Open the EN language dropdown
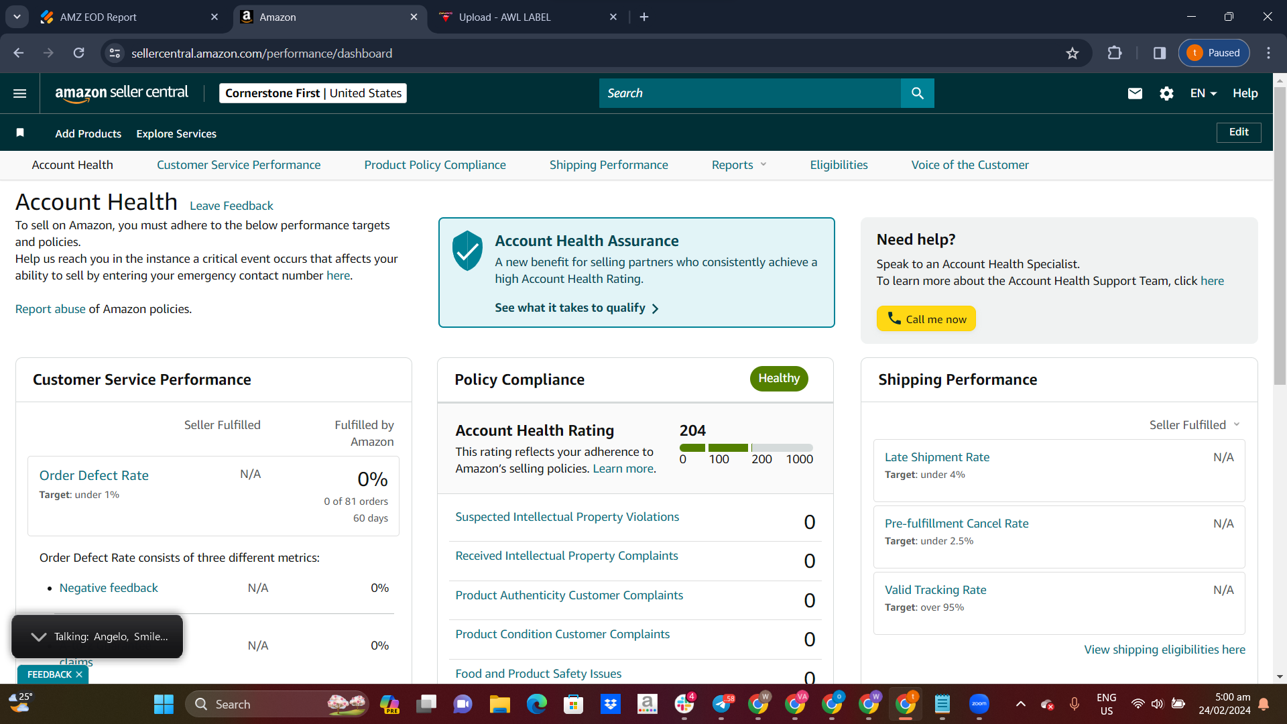The image size is (1287, 724). tap(1203, 93)
